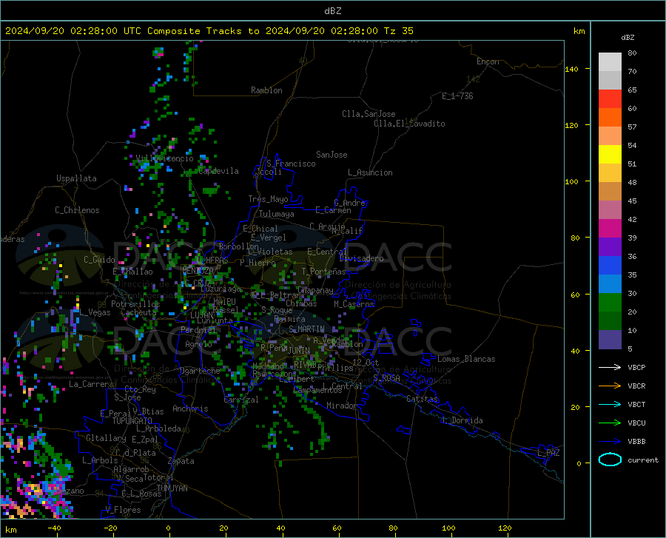The image size is (666, 538).
Task: Click the L_Asuncion label
Action: (370, 172)
